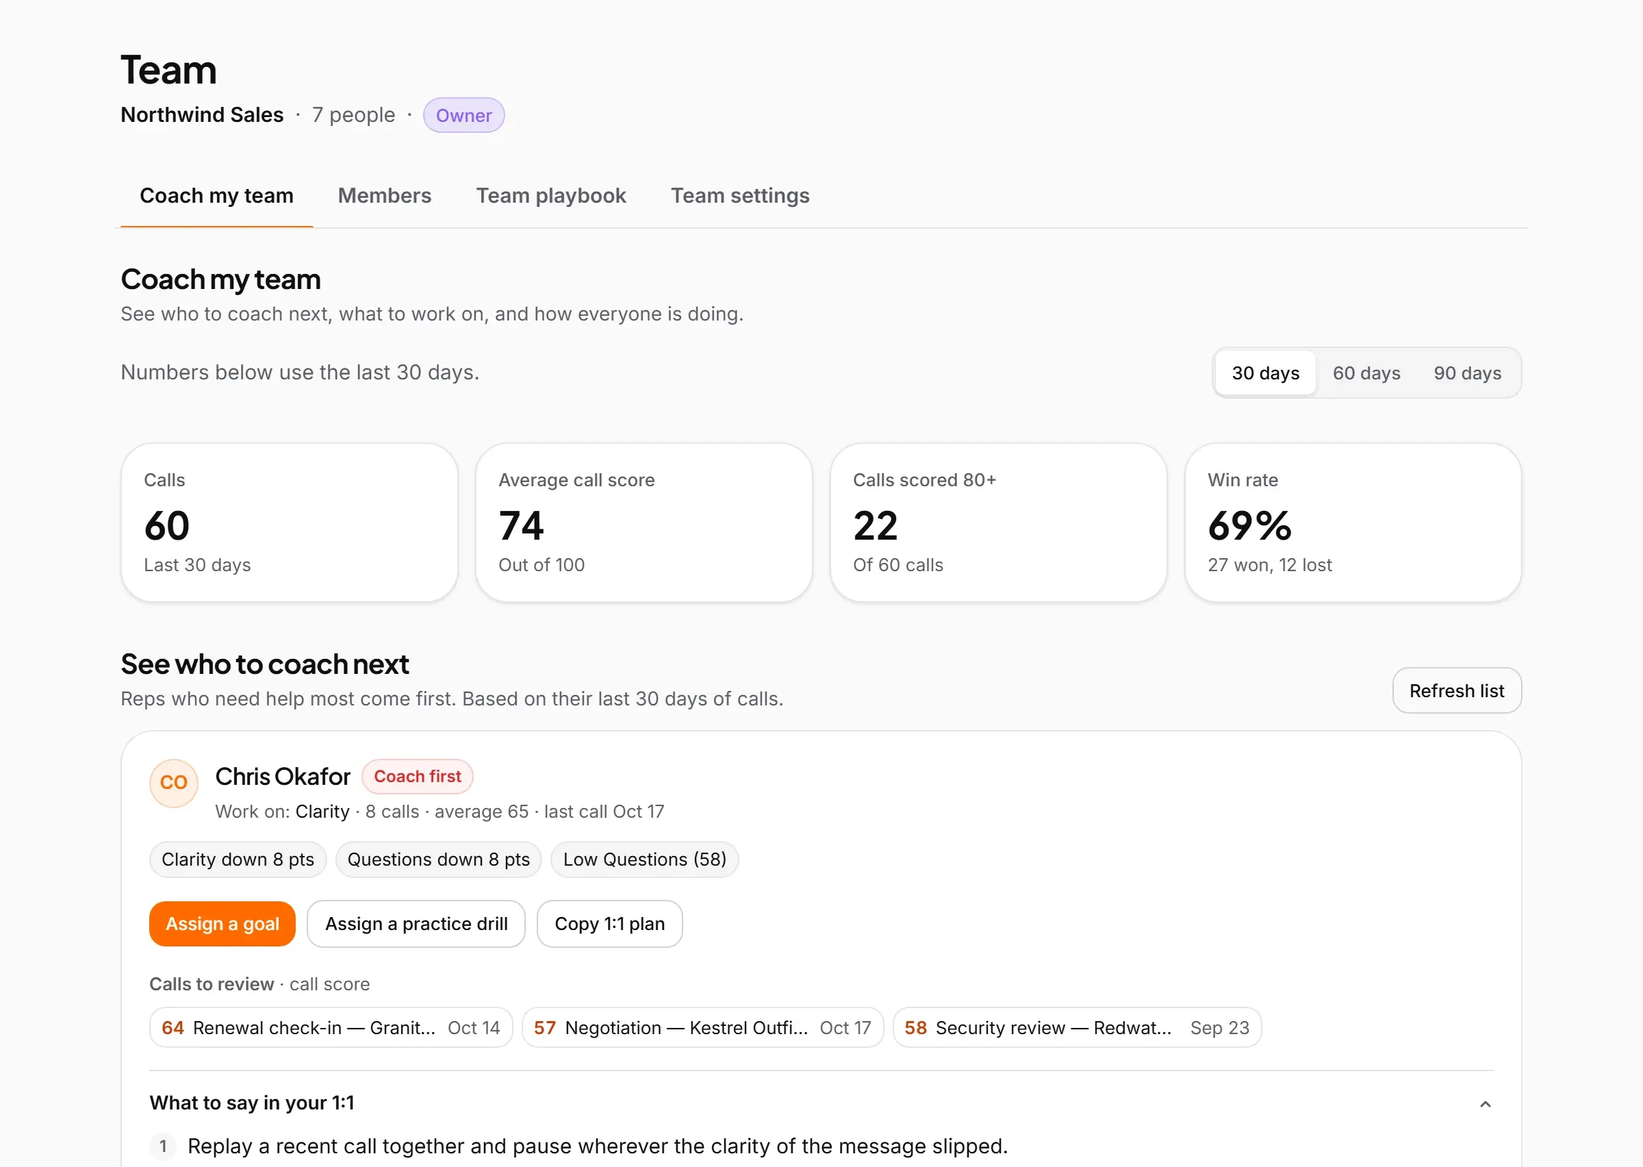Open the Coach my team tab
This screenshot has width=1643, height=1167.
(216, 195)
